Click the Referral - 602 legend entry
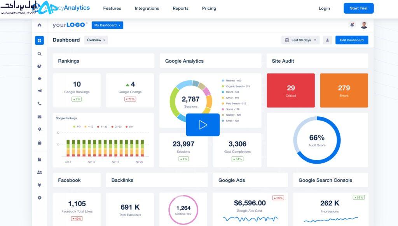This screenshot has height=226, width=398. click(x=232, y=81)
